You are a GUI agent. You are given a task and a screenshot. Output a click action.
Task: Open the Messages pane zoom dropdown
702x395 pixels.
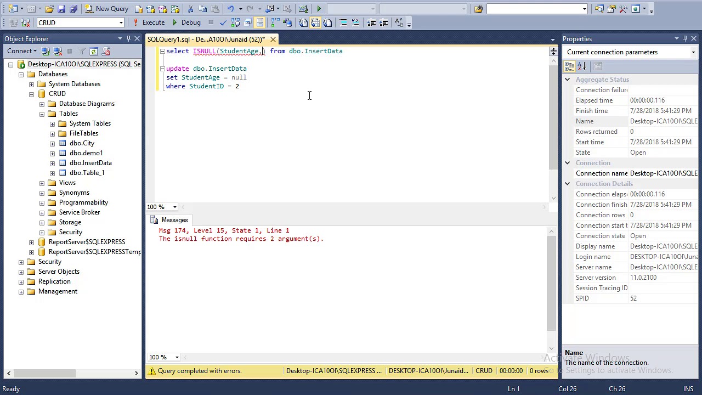177,357
